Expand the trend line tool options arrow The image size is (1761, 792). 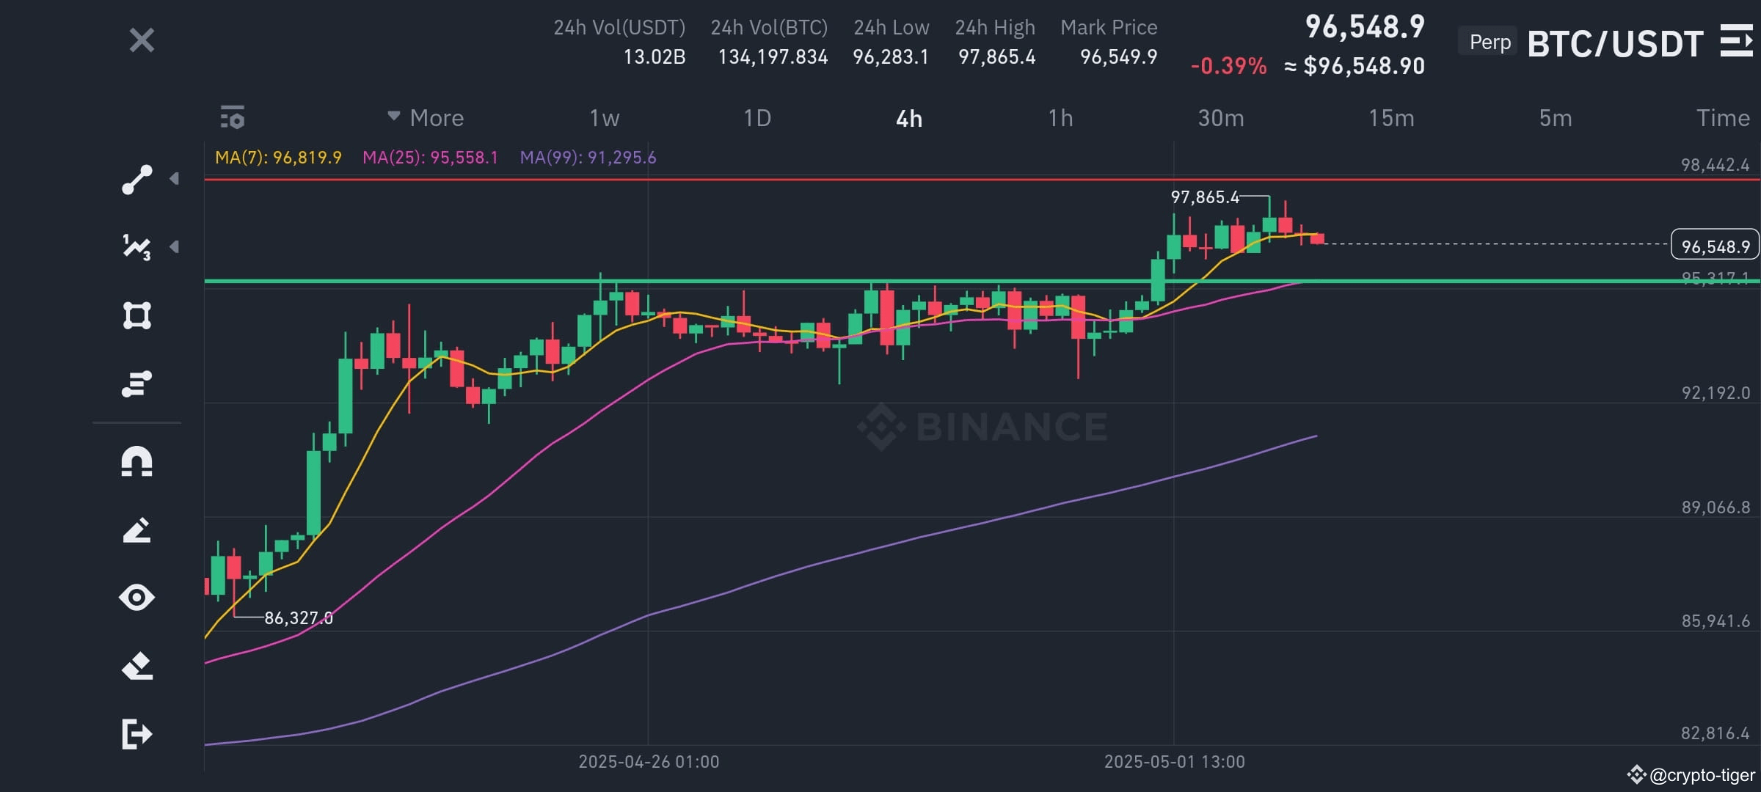click(174, 178)
